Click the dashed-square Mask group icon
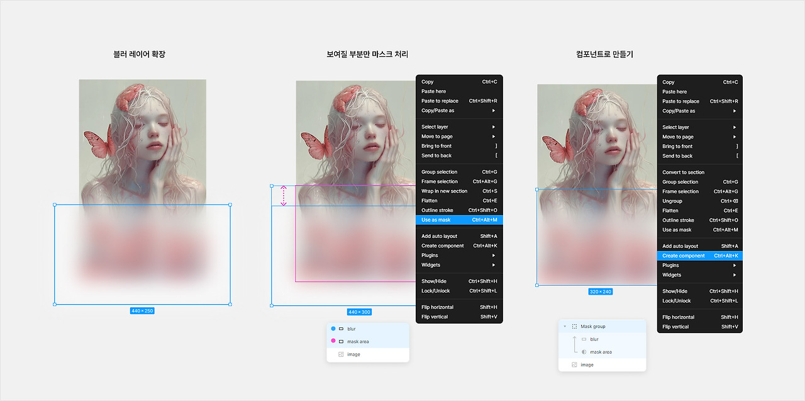This screenshot has width=805, height=401. (574, 327)
